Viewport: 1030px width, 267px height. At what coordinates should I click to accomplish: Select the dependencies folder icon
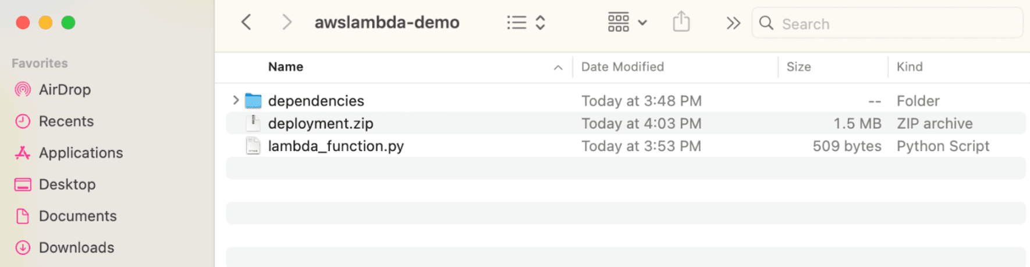point(253,101)
